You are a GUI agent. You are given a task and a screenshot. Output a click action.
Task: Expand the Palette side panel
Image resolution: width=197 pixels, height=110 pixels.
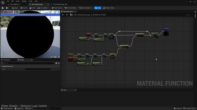tap(195, 15)
